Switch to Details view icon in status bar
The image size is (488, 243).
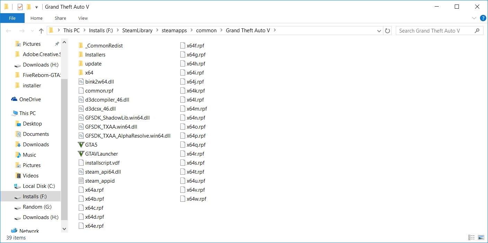(471, 237)
